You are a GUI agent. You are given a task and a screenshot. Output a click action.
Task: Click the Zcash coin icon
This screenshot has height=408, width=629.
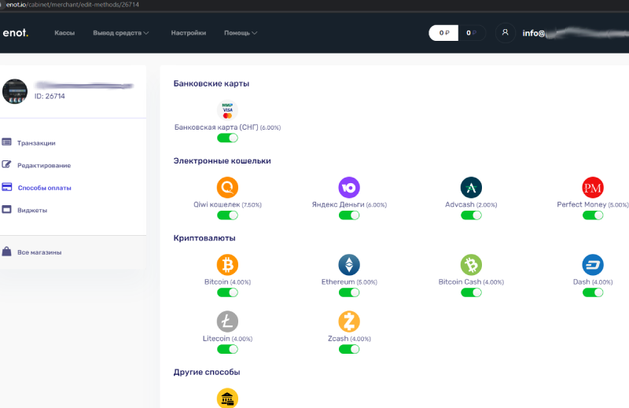pos(349,321)
